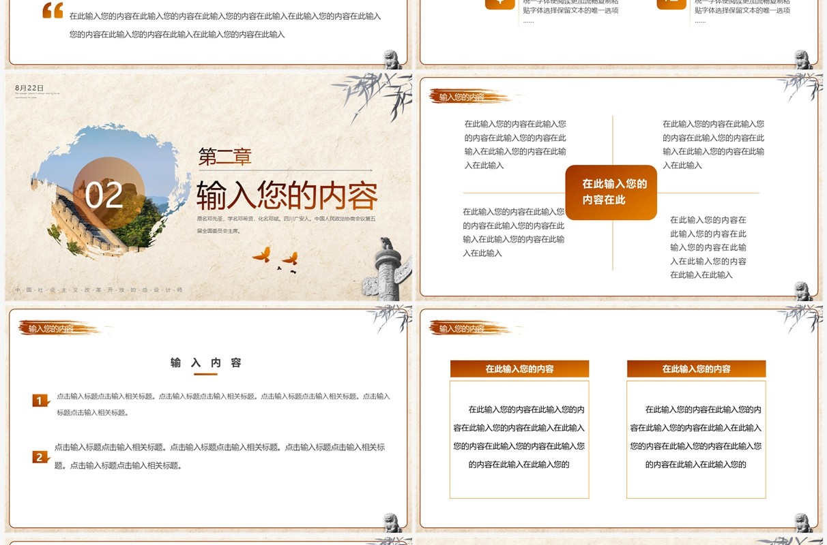Select the center orange box 在此输入您的内容在此

tap(611, 192)
